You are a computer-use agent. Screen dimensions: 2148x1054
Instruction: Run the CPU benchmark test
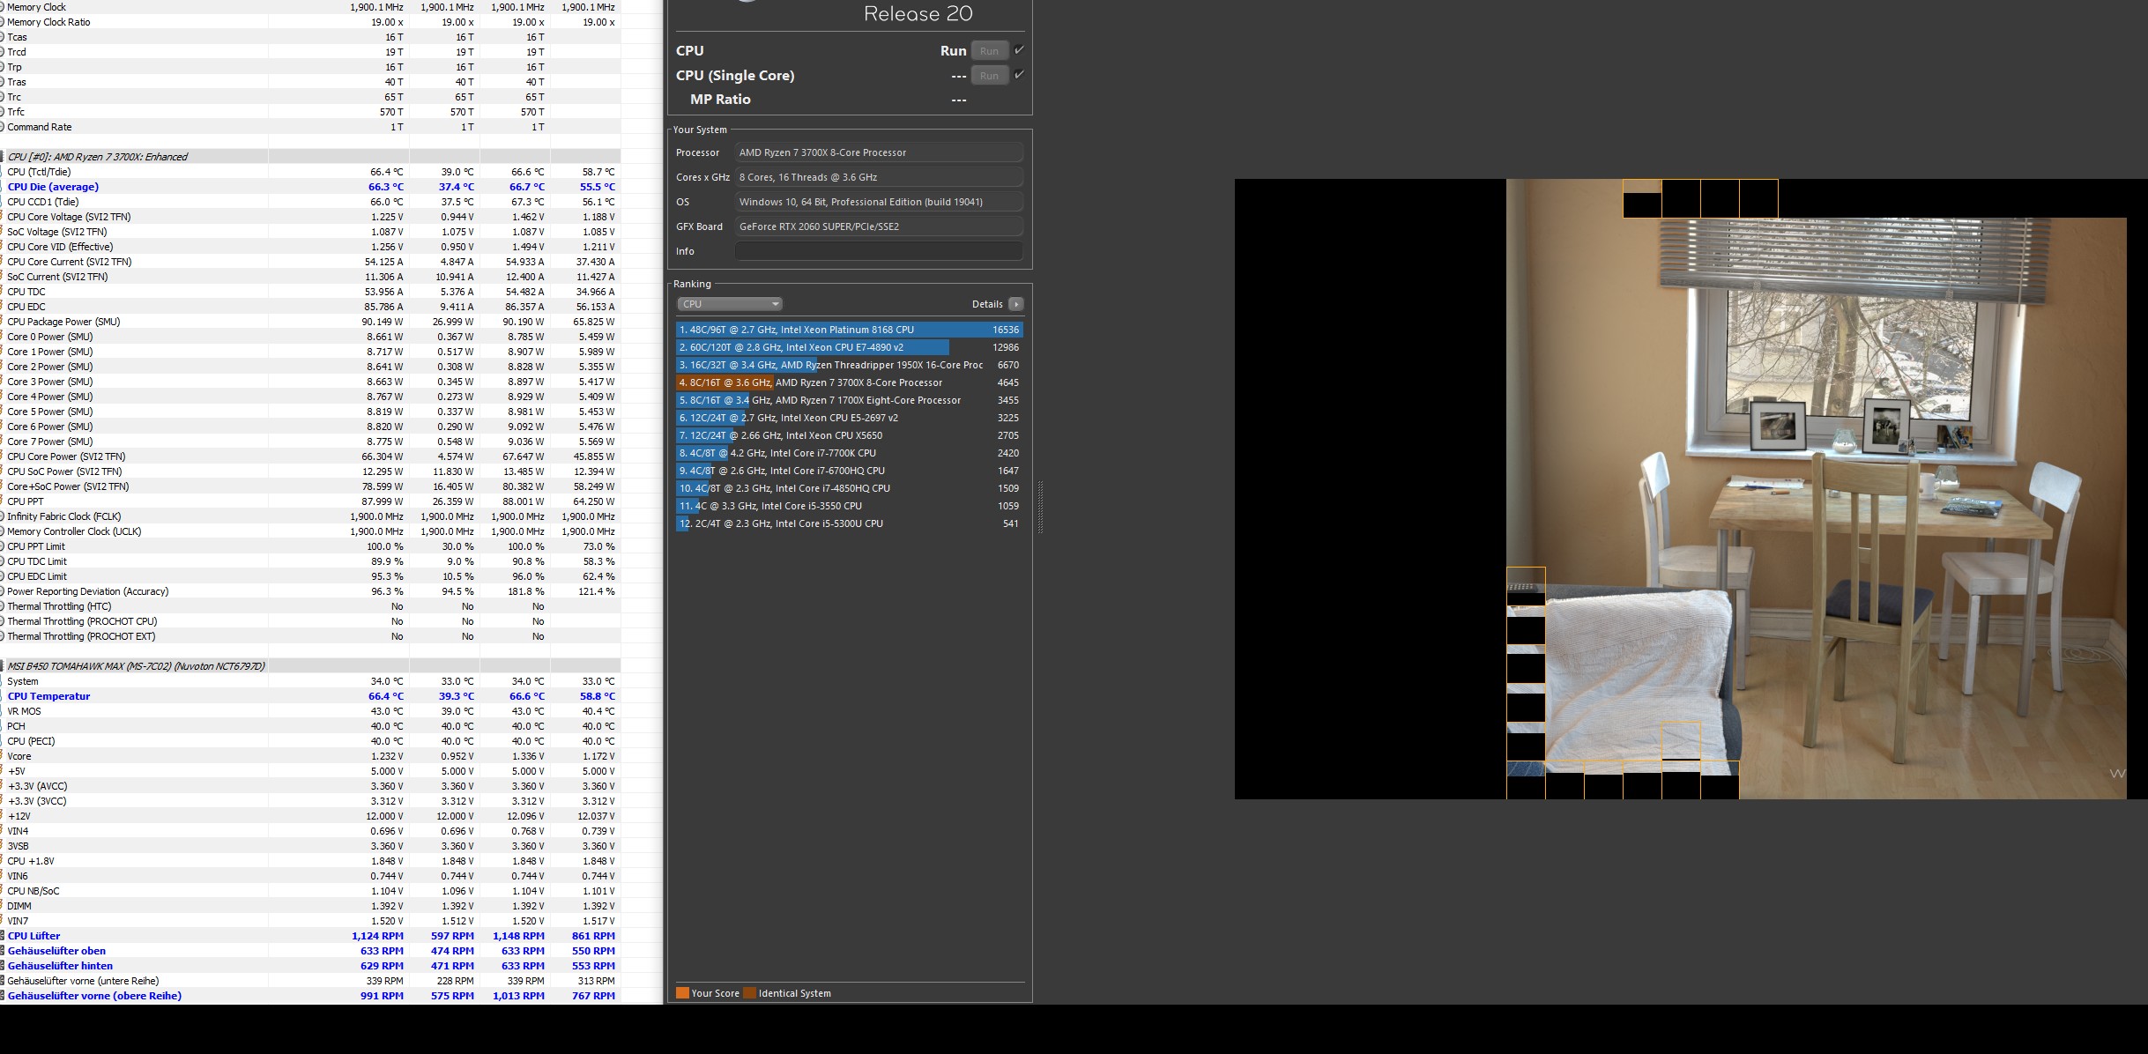pyautogui.click(x=989, y=51)
